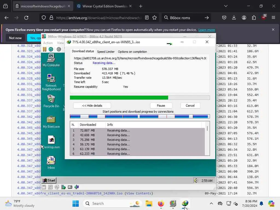Open 4.00.347 es-es_tradnl iso link

(70, 193)
